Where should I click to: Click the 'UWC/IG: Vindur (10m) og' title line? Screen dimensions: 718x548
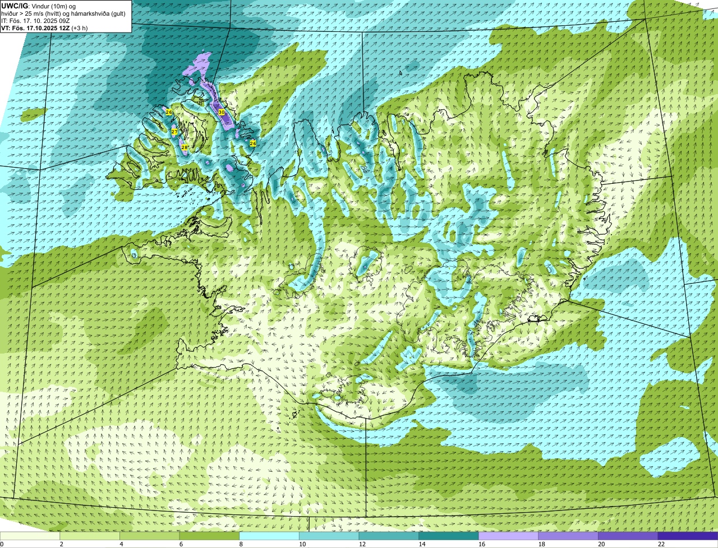[39, 6]
